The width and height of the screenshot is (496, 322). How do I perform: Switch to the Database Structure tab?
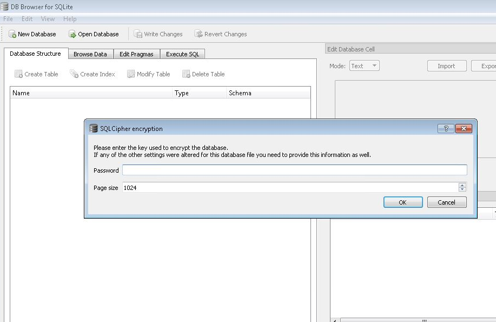(36, 54)
